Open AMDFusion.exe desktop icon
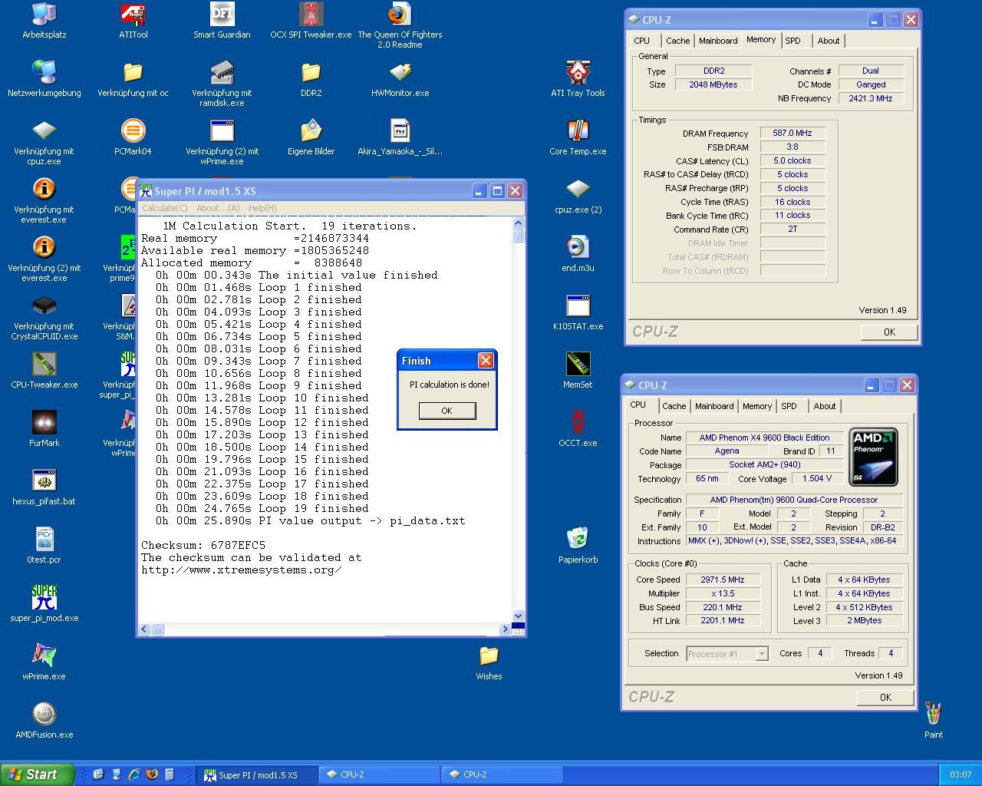The image size is (982, 786). tap(44, 721)
